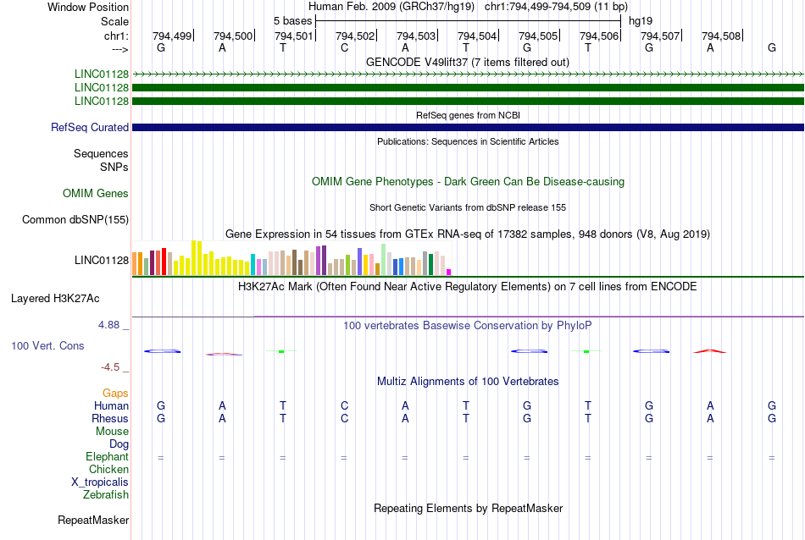
Task: Open 'Publications: Sequences in Scientific Articles' title
Action: coord(468,141)
